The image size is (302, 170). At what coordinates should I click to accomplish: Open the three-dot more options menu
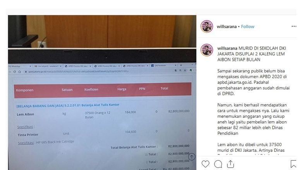pos(294,26)
